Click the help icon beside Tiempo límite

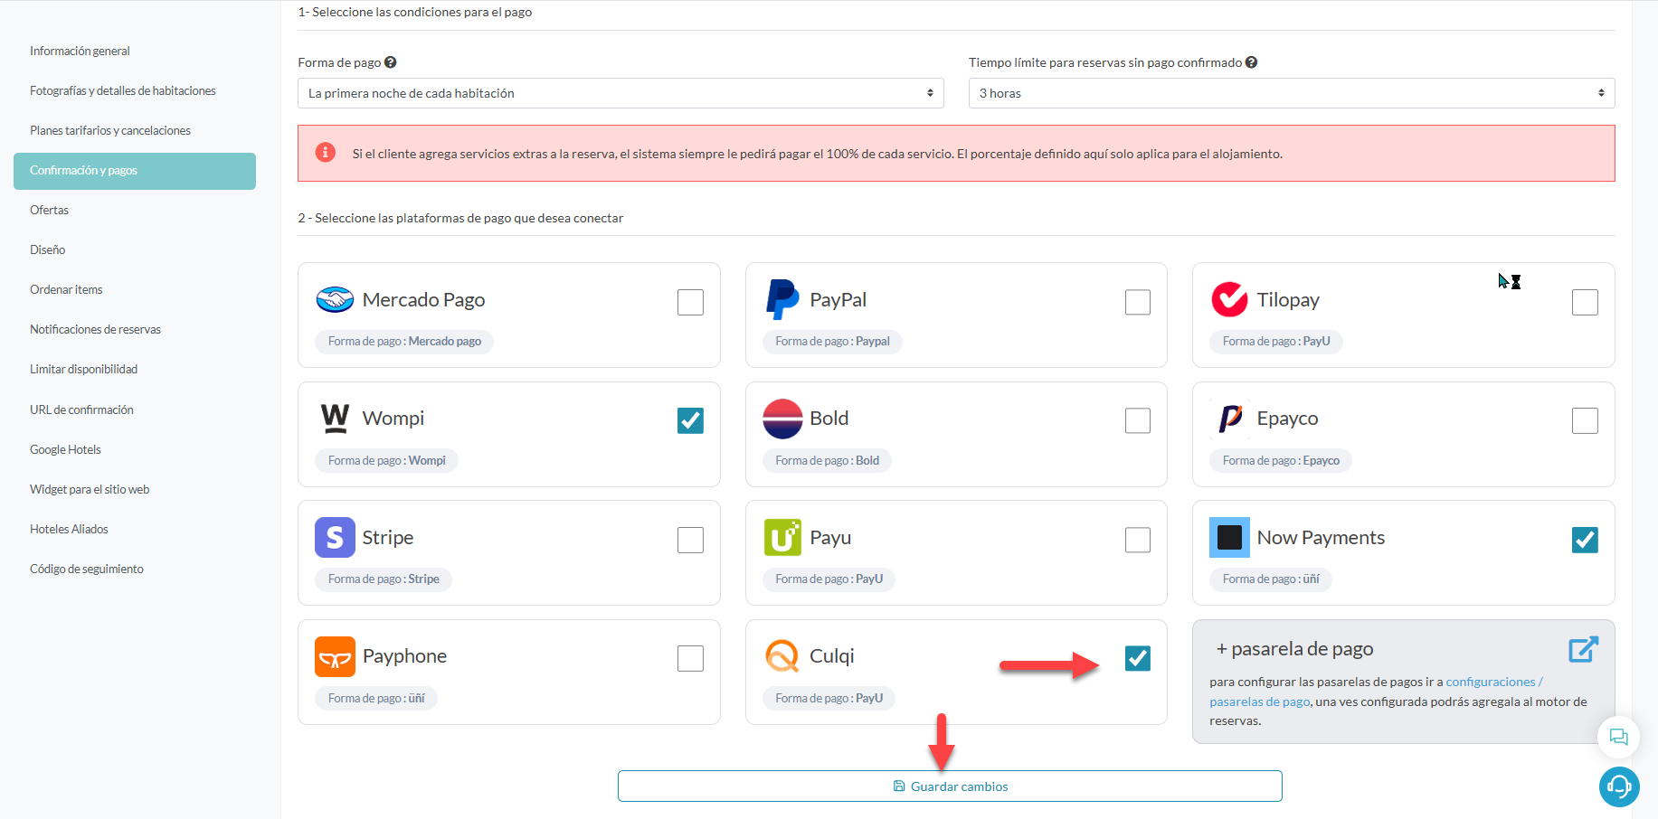click(1251, 62)
